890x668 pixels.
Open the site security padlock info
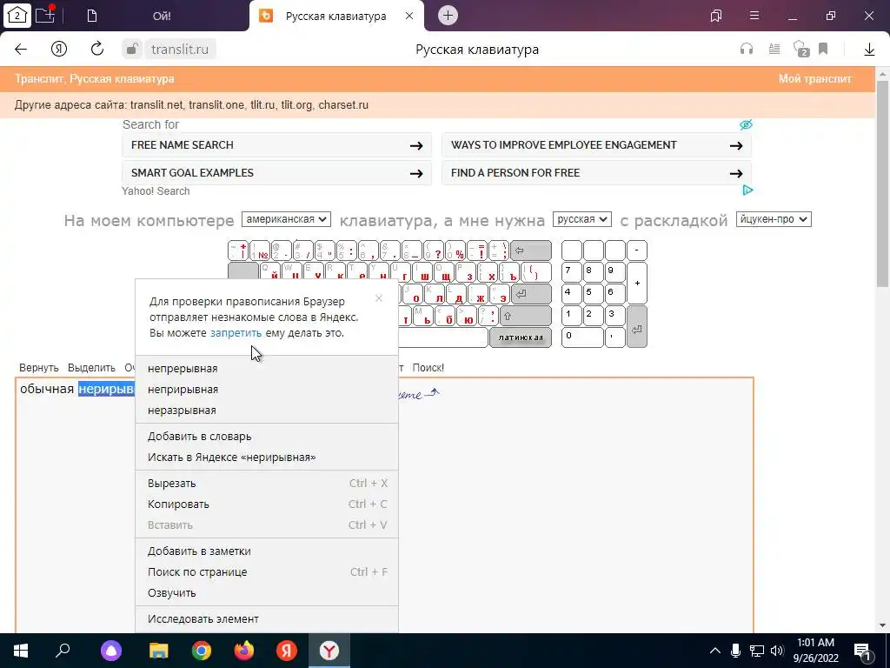[132, 49]
